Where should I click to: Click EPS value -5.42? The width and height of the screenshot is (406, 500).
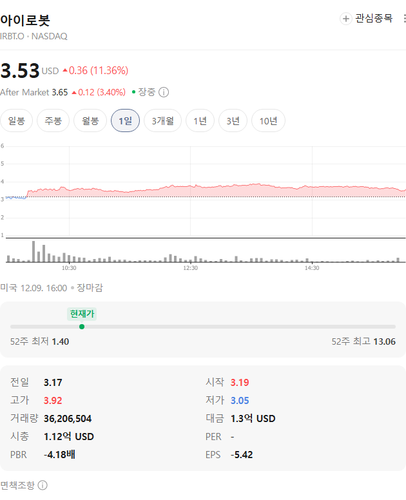[x=242, y=455]
